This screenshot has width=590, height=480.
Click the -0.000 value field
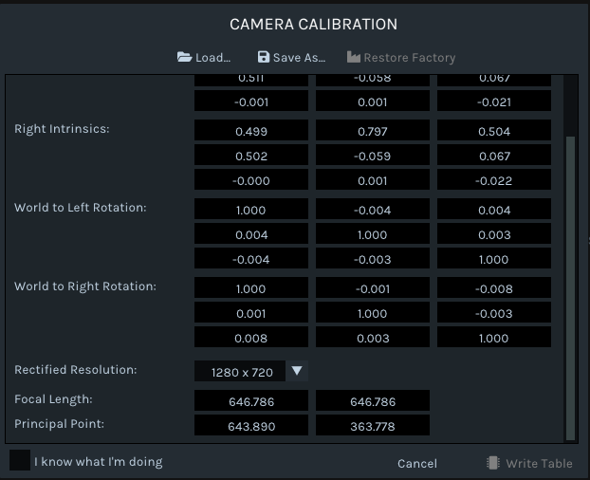click(251, 180)
